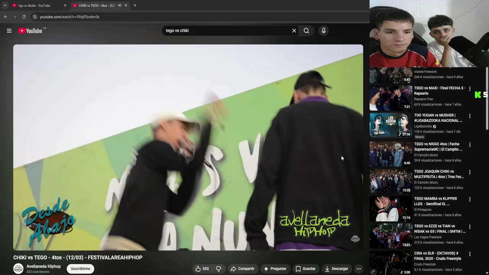The image size is (489, 275).
Task: Click El Campito Music under TEGO vs NIGGI
Action: [x=426, y=155]
